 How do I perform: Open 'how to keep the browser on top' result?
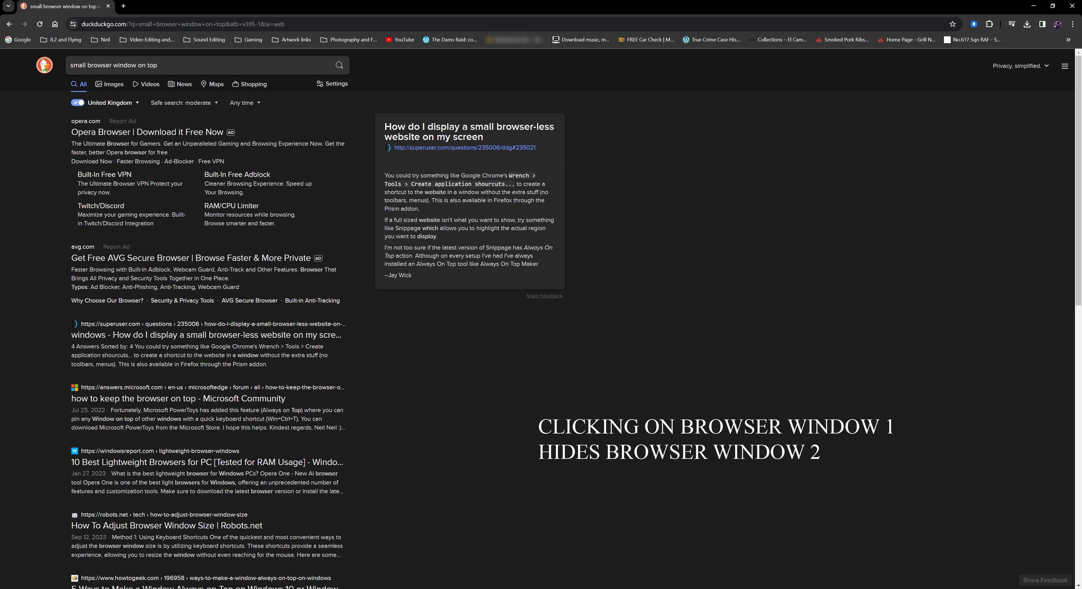pyautogui.click(x=178, y=398)
